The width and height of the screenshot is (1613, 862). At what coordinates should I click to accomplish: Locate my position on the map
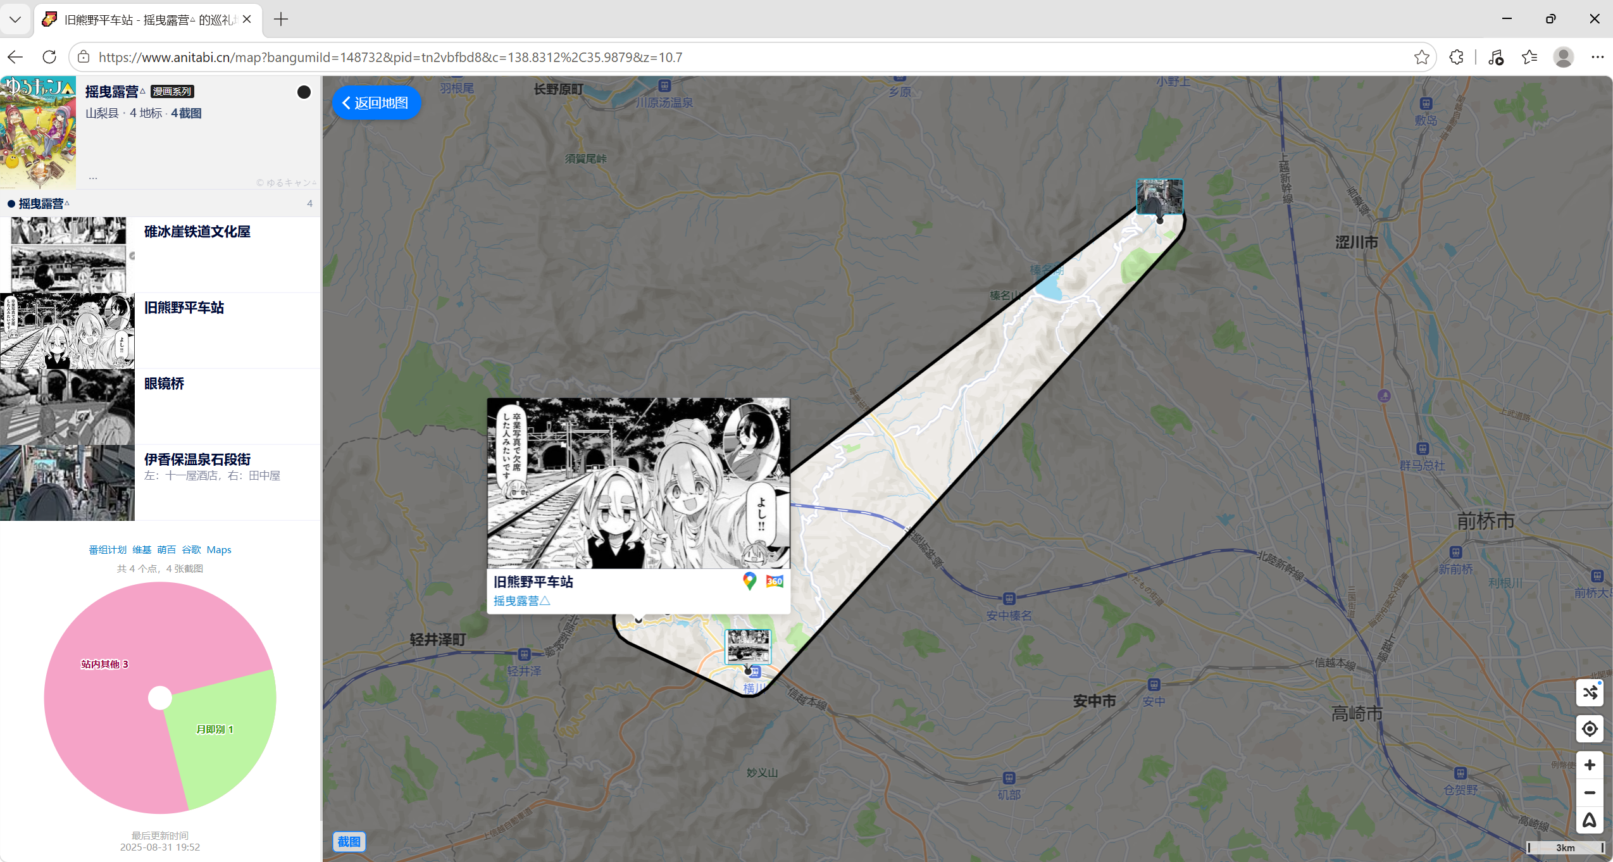[1590, 729]
